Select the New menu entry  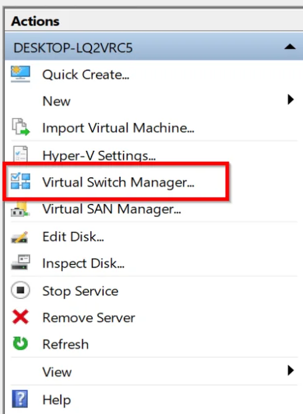(56, 101)
